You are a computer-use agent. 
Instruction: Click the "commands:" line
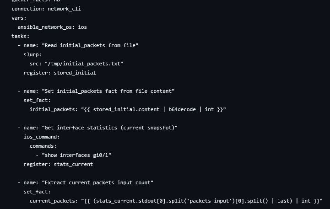(x=43, y=146)
